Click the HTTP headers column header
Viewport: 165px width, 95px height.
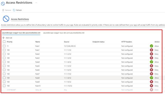click(127, 42)
